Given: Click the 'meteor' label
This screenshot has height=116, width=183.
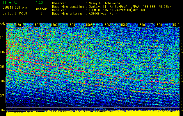Looking at the screenshot, I should pos(41,9).
